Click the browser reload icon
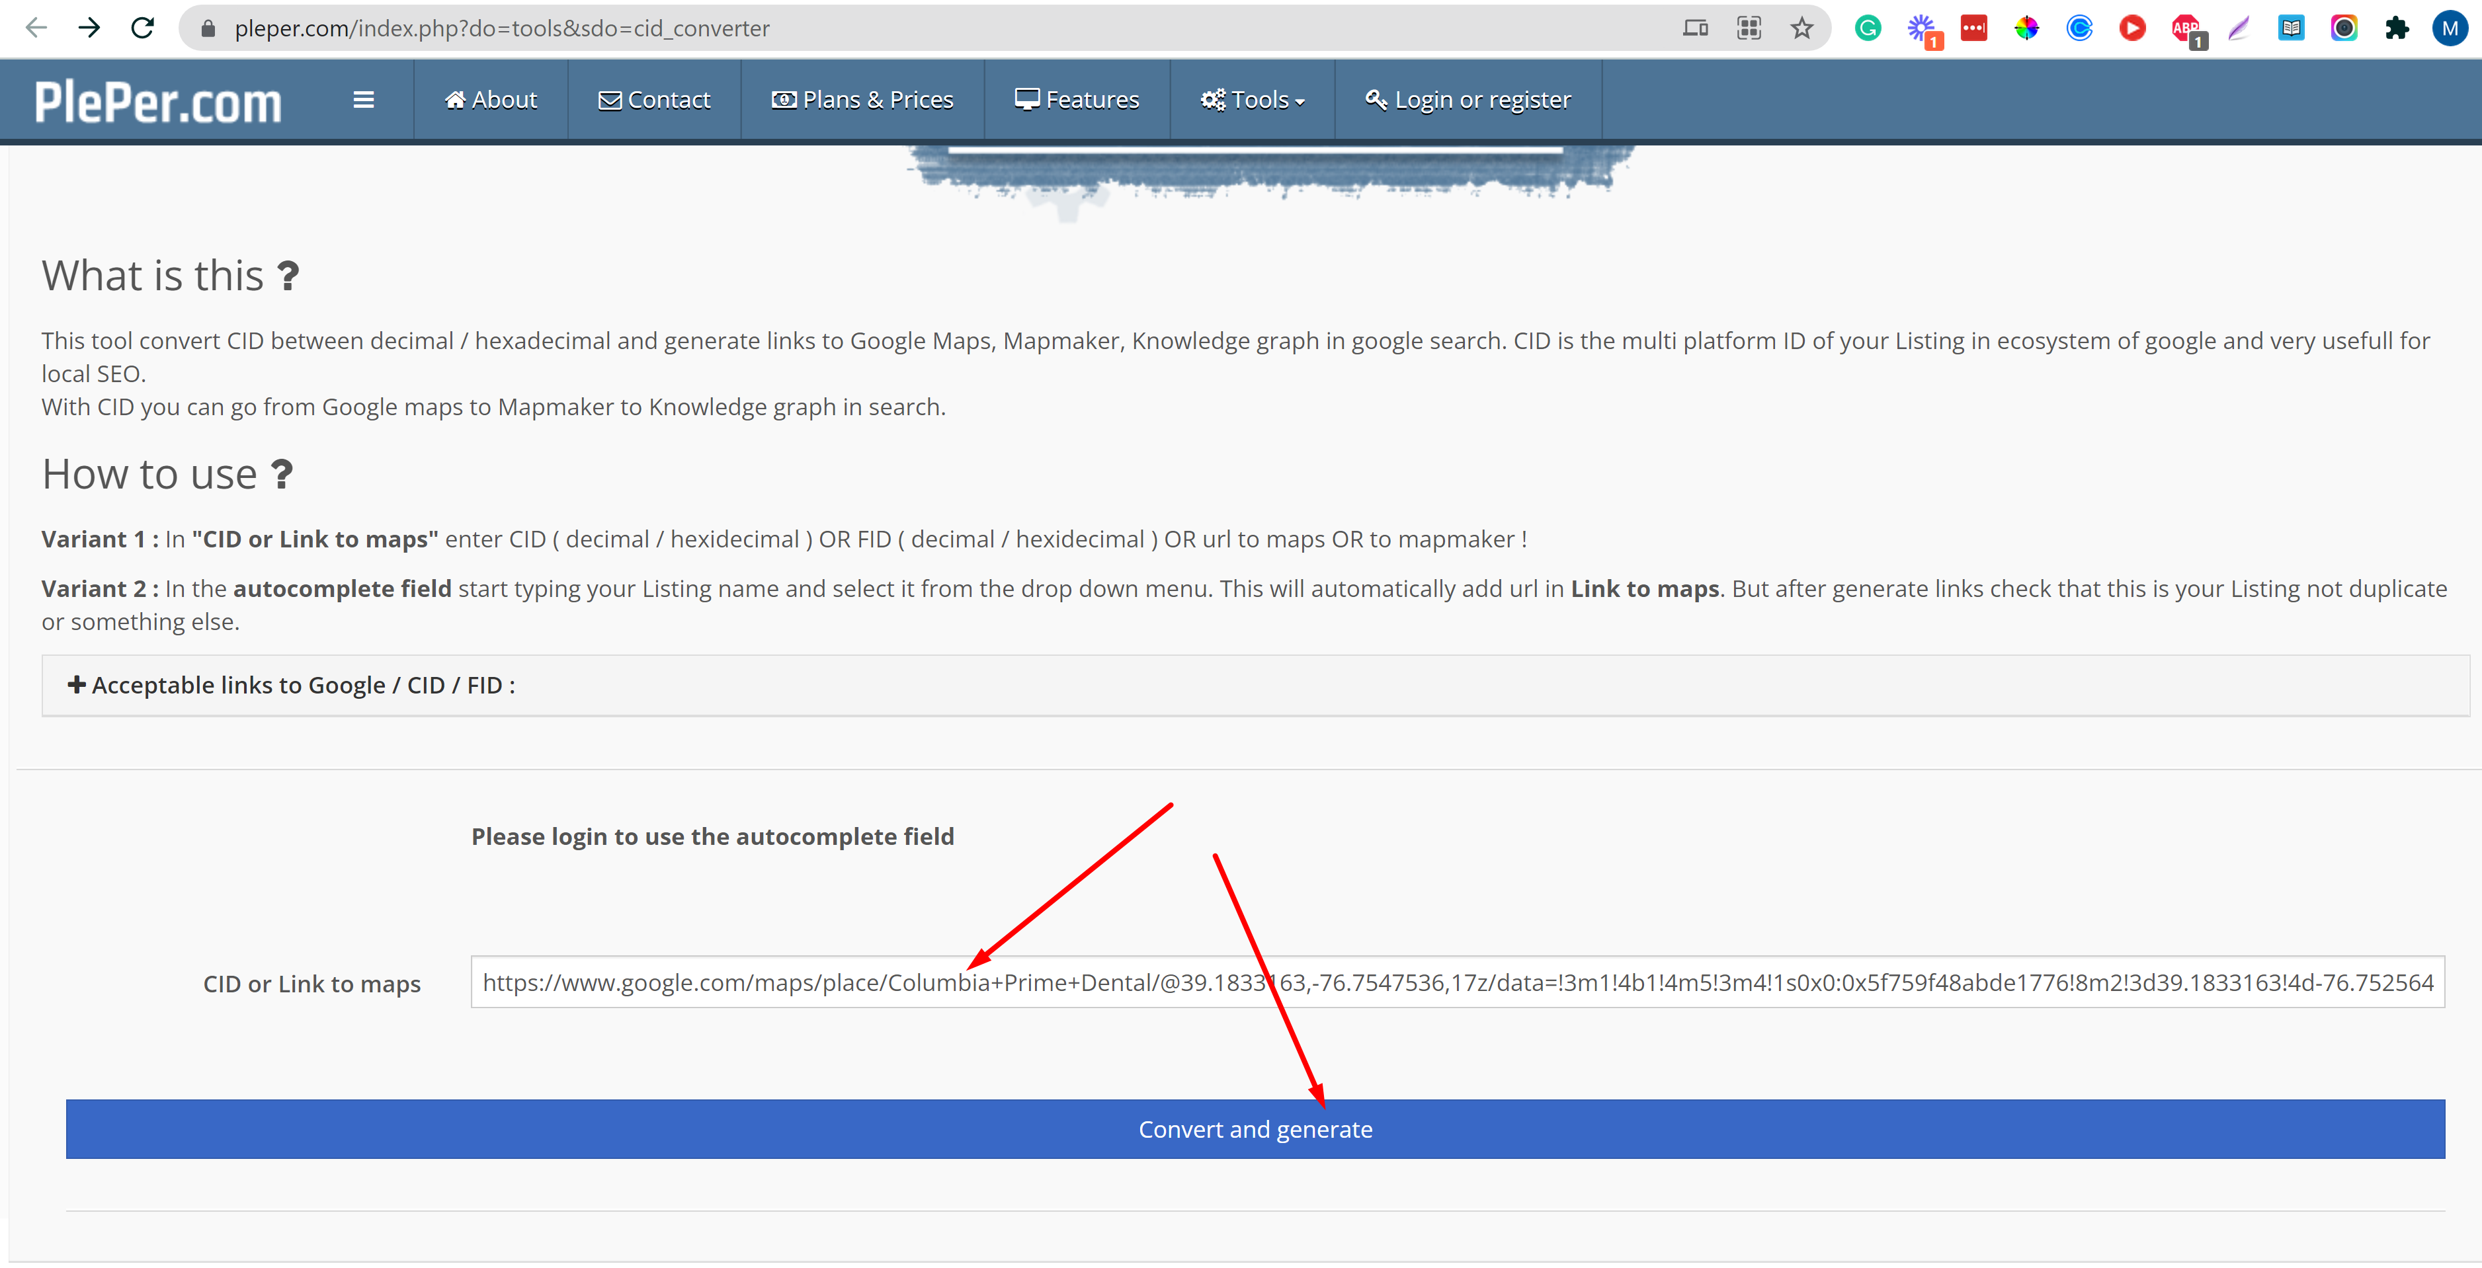This screenshot has width=2482, height=1268. pos(143,28)
